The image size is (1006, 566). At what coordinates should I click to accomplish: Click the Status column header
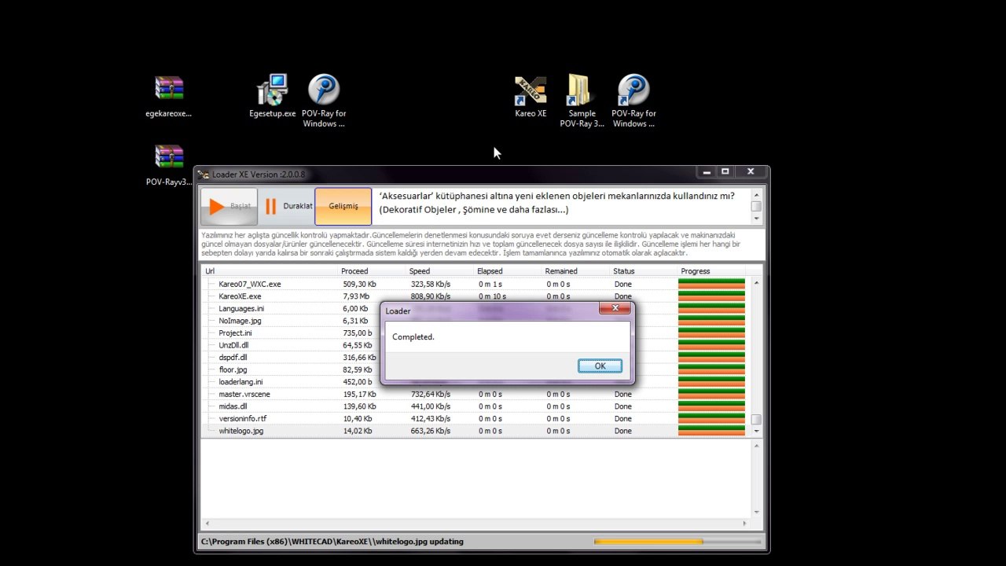tap(644, 271)
